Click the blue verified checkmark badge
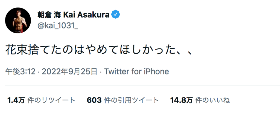Image resolution: width=280 pixels, height=113 pixels. point(116,15)
